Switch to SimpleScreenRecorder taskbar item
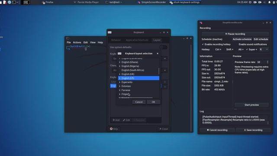This screenshot has width=277, height=156. coord(152,2)
